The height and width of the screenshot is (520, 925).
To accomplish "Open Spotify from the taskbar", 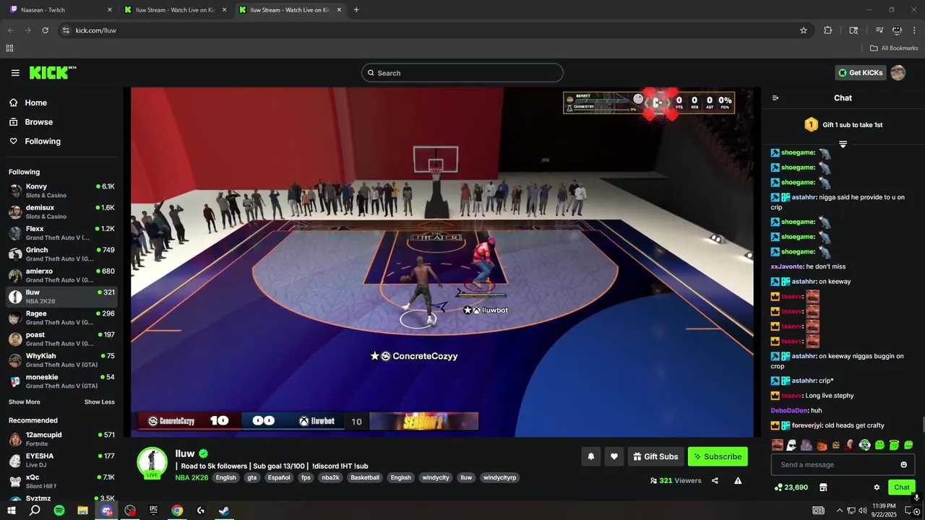I will [x=59, y=511].
